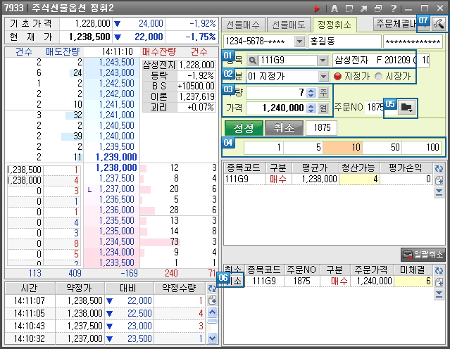Switch to the 선물매도 tab
The height and width of the screenshot is (349, 450).
point(289,25)
